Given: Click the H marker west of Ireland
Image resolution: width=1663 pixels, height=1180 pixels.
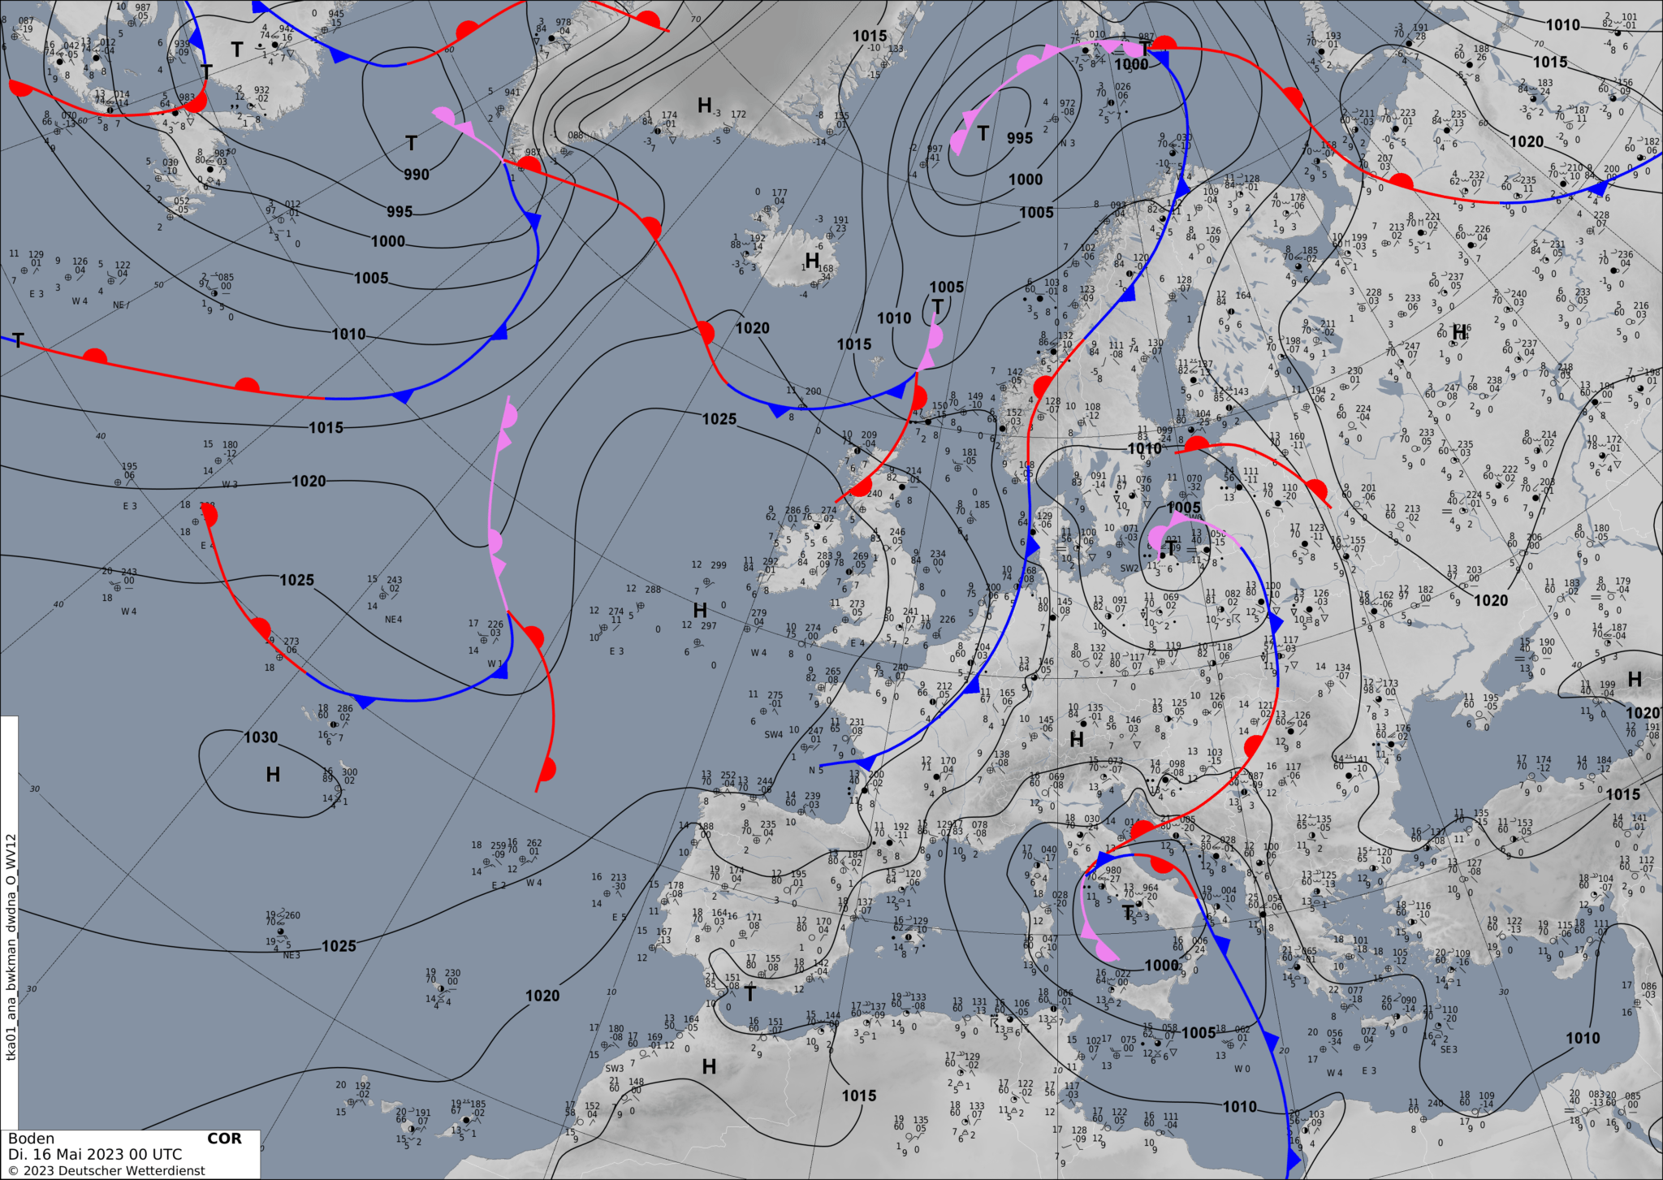Looking at the screenshot, I should tap(700, 610).
